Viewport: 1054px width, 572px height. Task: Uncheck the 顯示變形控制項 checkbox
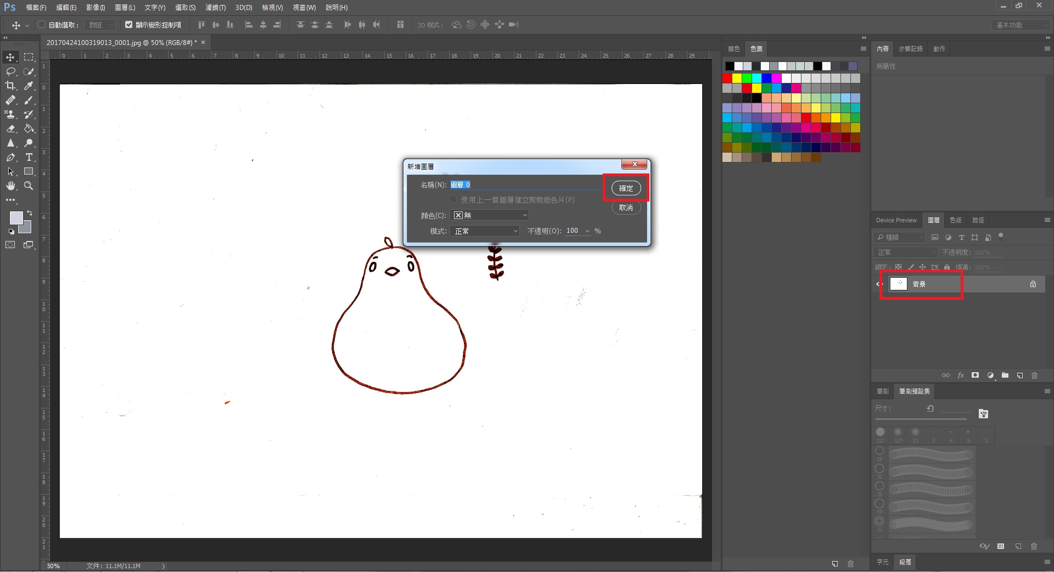[x=128, y=25]
